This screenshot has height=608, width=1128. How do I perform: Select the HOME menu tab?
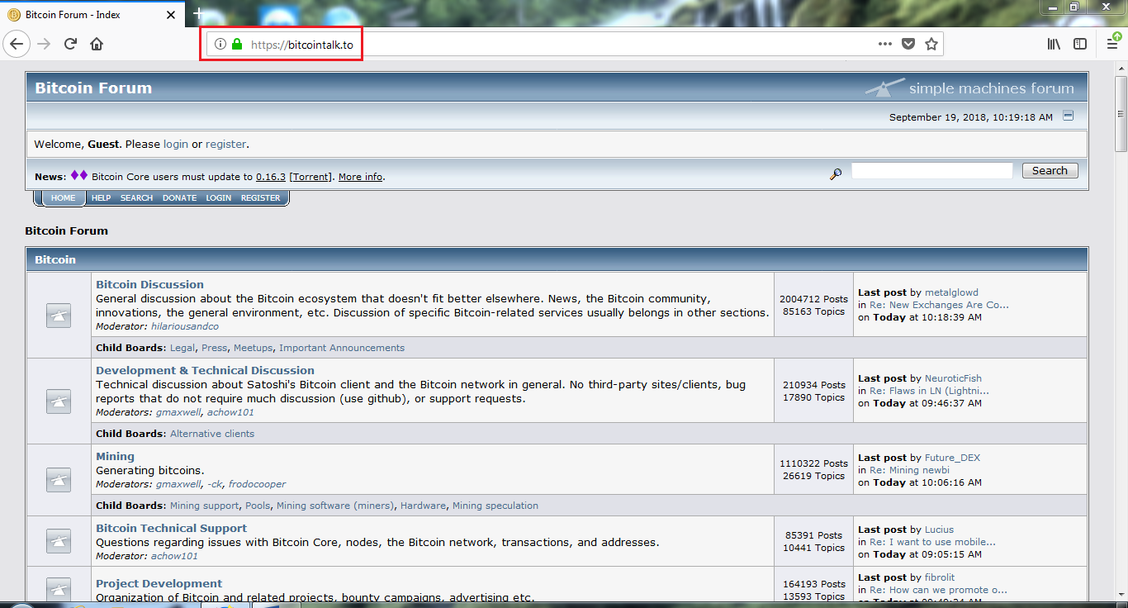coord(63,198)
